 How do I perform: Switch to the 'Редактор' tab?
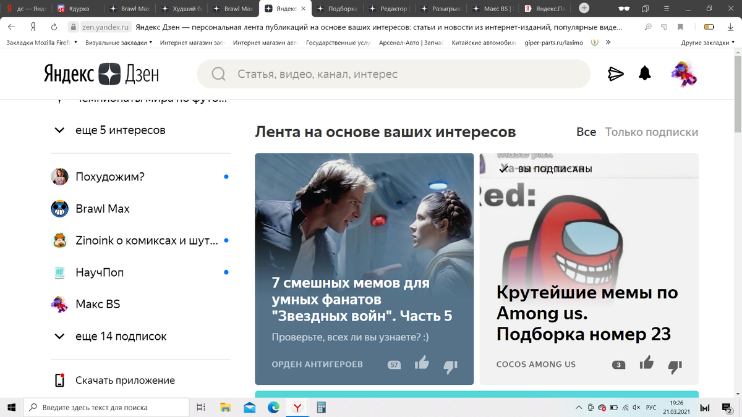[x=388, y=9]
